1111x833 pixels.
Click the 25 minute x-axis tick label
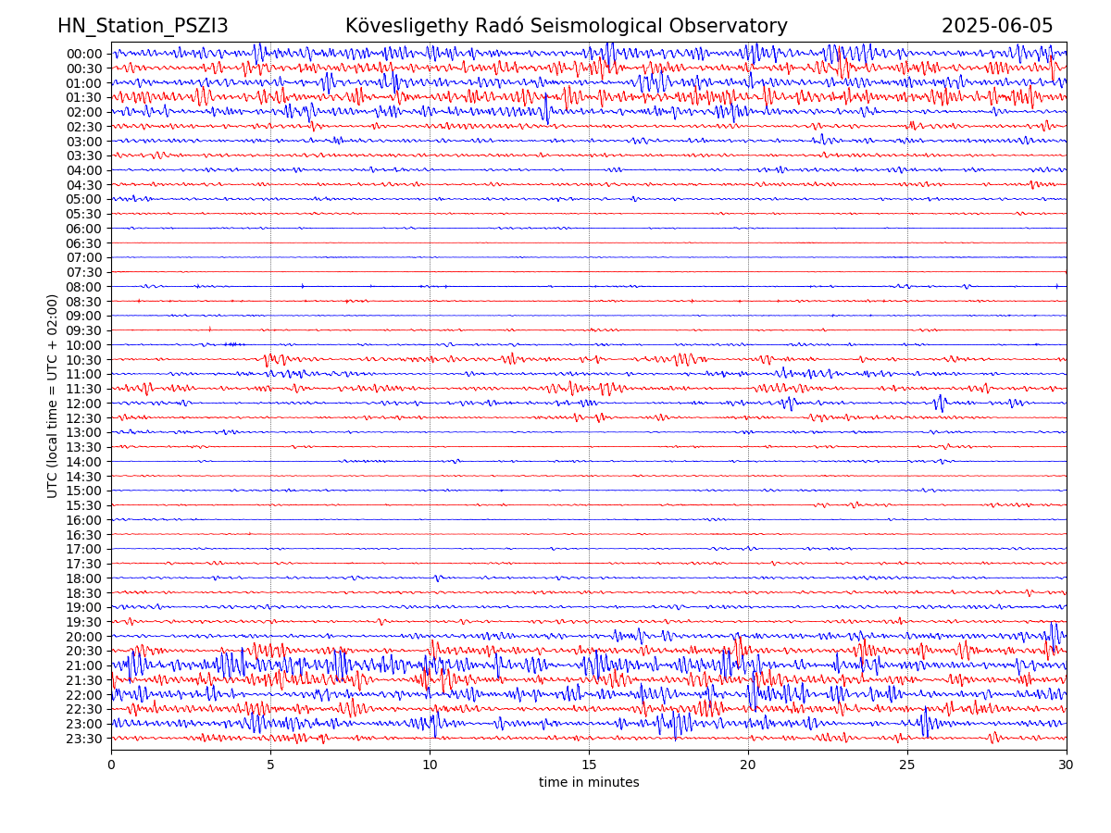tap(907, 765)
